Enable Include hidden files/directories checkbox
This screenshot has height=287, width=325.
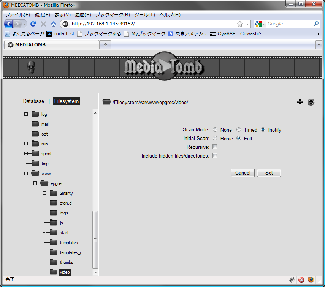[215, 156]
